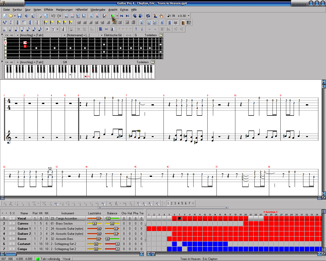Toggle the metronome icon
This screenshot has width=326, height=261.
click(x=155, y=16)
